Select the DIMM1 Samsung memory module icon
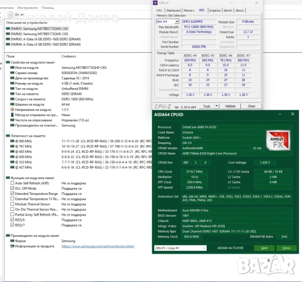The image size is (302, 282). (8, 29)
